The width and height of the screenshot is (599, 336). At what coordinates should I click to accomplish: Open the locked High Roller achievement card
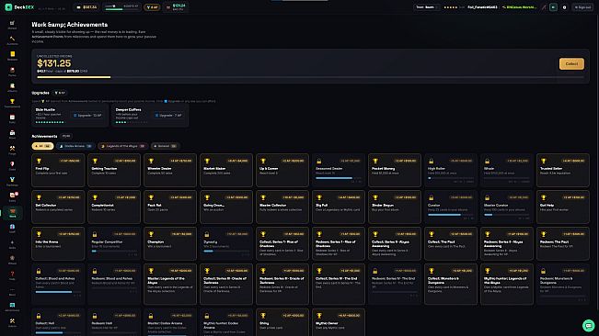(x=450, y=170)
